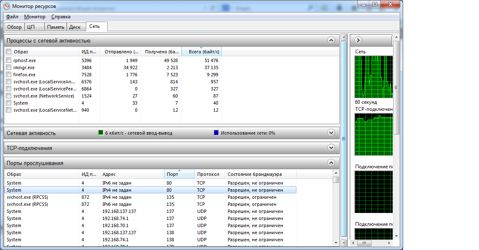Collapse the 'Процессы с сетевой активностью' section
Image resolution: width=479 pixels, height=250 pixels.
pyautogui.click(x=331, y=40)
